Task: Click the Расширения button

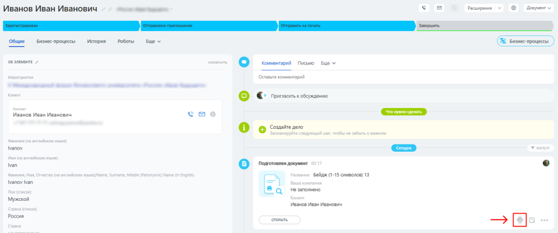Action: click(x=481, y=8)
